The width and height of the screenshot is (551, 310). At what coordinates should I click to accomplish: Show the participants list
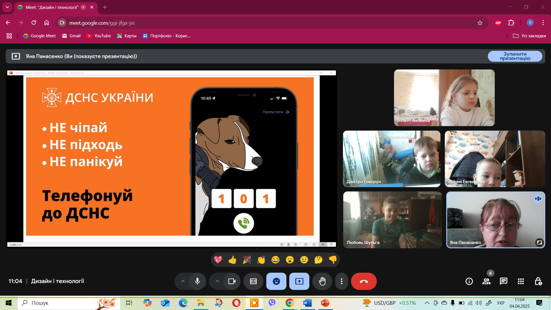(x=486, y=281)
